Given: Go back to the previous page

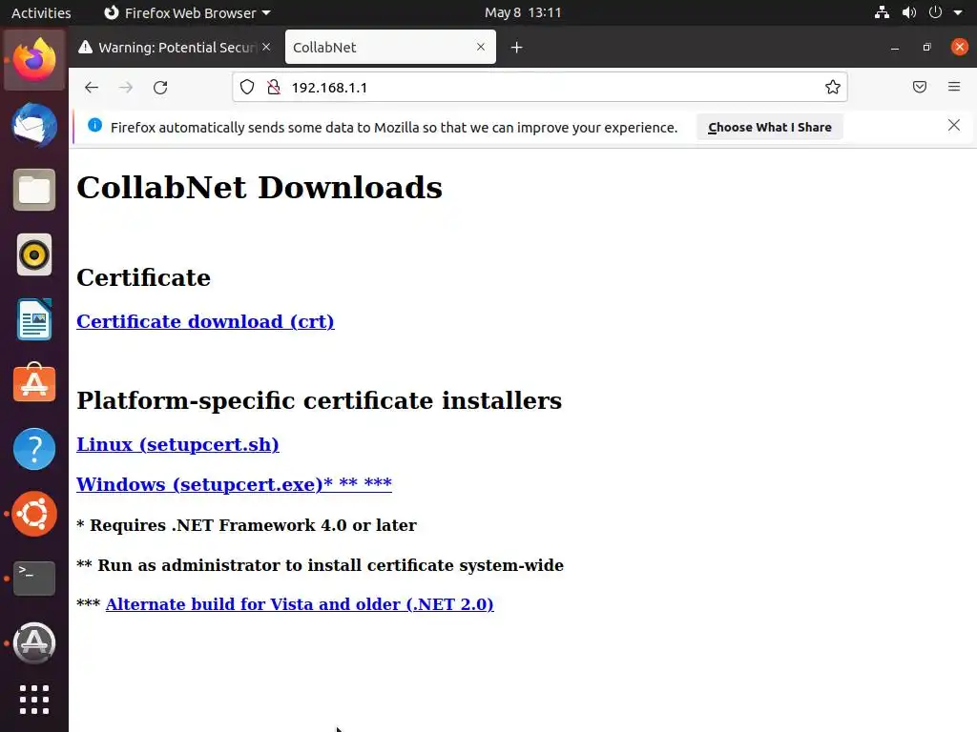Looking at the screenshot, I should [92, 87].
